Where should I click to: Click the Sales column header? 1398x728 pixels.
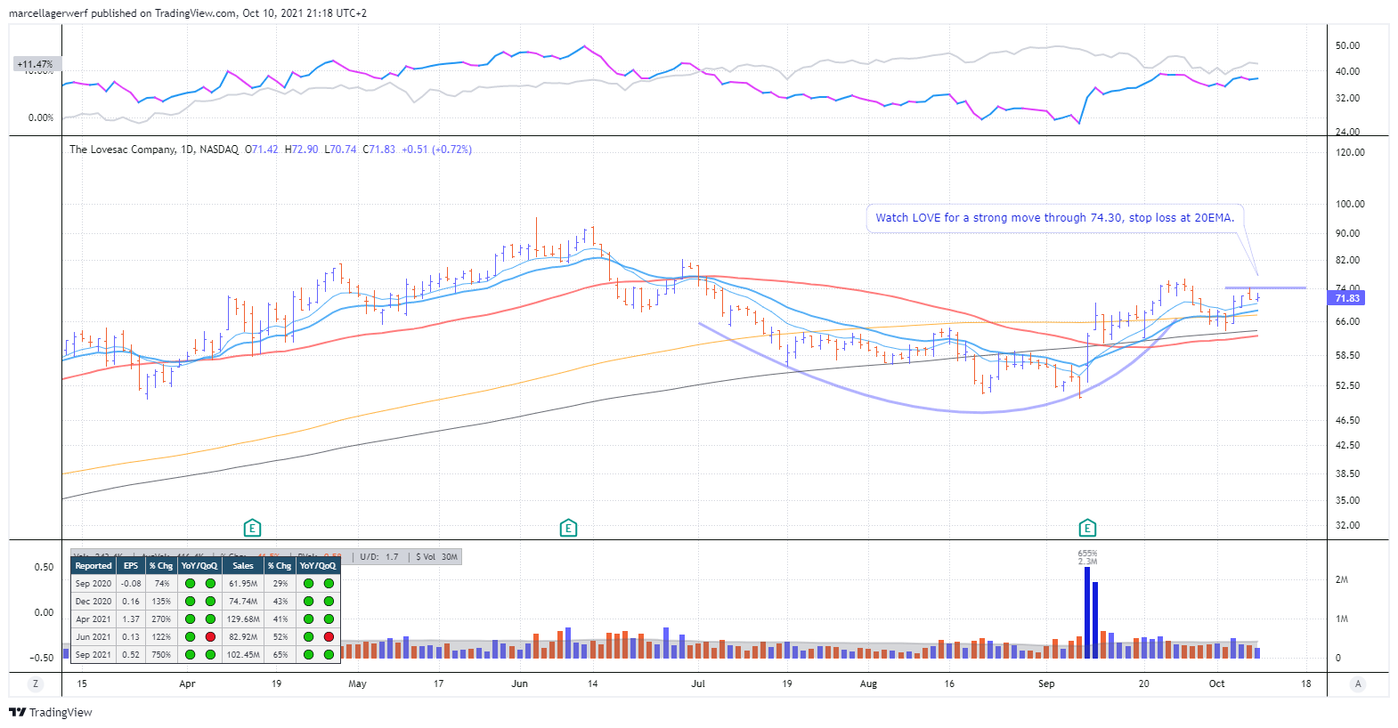pyautogui.click(x=243, y=565)
